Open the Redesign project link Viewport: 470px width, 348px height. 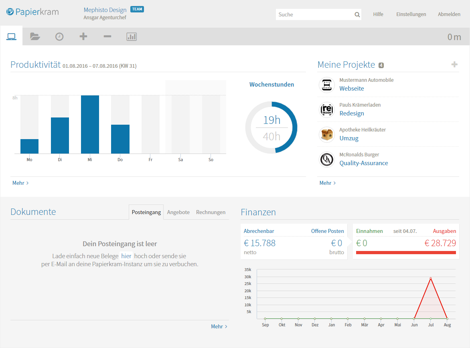tap(352, 113)
